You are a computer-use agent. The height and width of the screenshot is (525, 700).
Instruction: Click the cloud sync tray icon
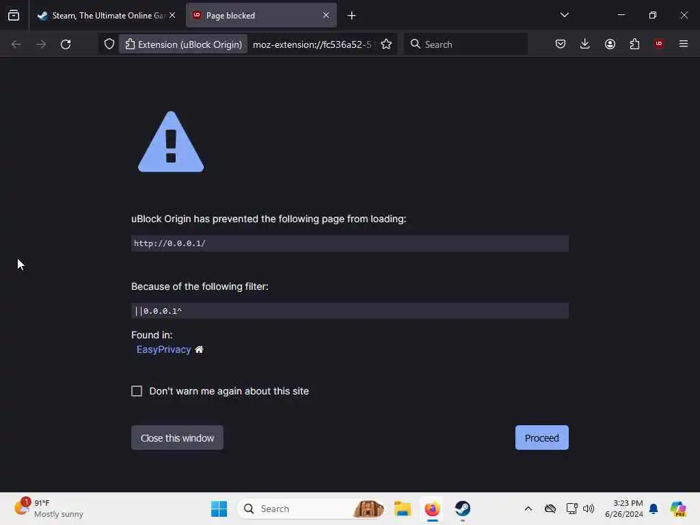(x=550, y=509)
